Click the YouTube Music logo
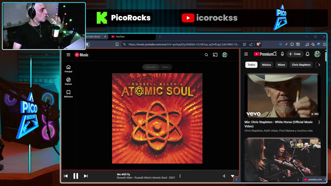This screenshot has height=186, width=331. pos(81,55)
